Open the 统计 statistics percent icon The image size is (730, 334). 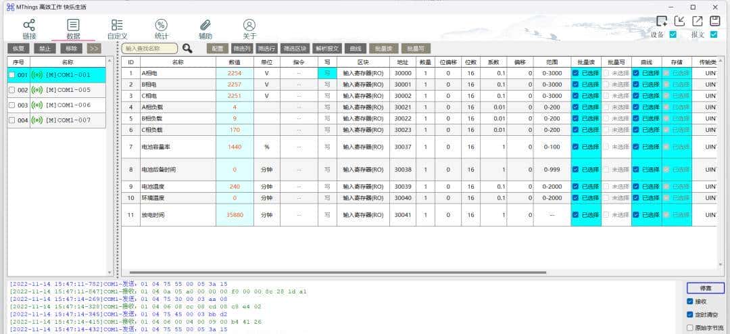click(161, 25)
